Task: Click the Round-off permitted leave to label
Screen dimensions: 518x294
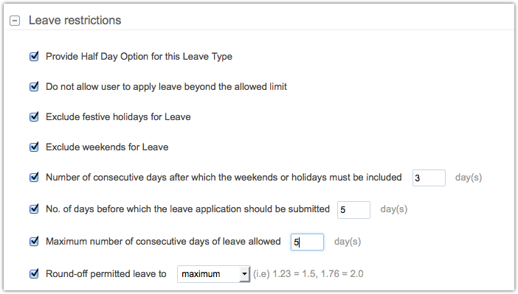Action: pyautogui.click(x=106, y=273)
